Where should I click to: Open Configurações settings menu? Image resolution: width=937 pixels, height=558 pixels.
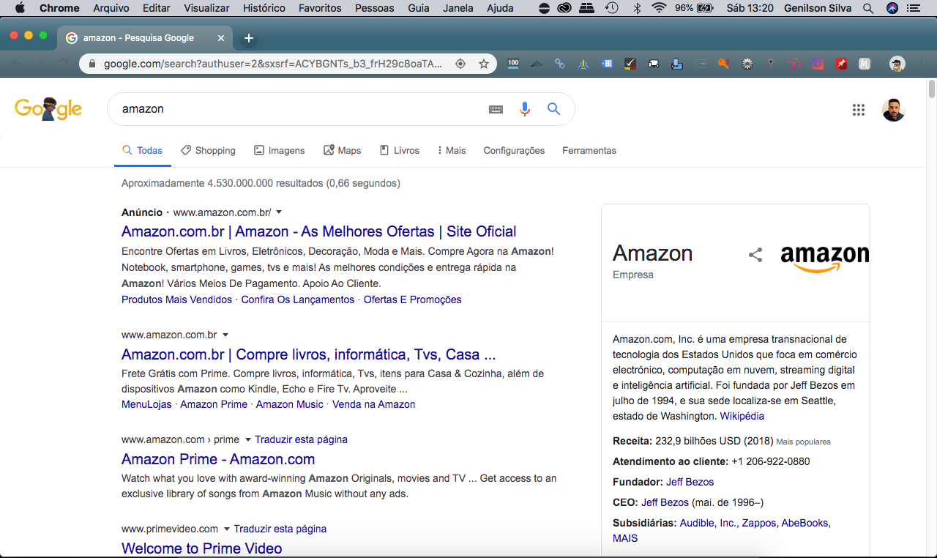514,150
